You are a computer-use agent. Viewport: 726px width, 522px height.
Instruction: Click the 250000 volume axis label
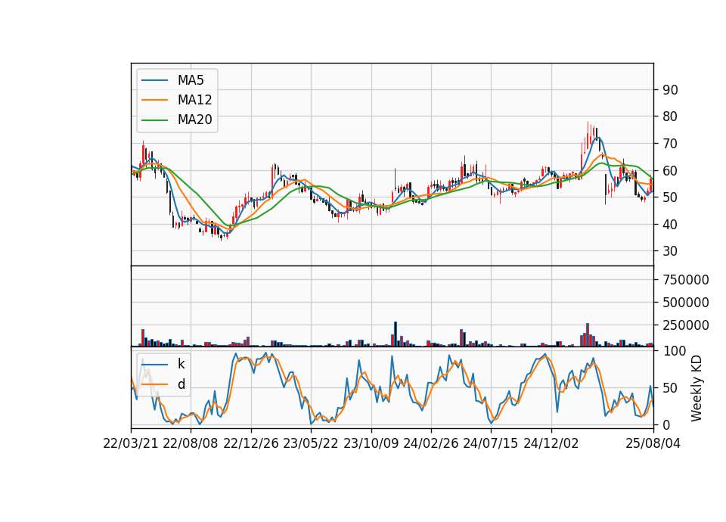686,325
